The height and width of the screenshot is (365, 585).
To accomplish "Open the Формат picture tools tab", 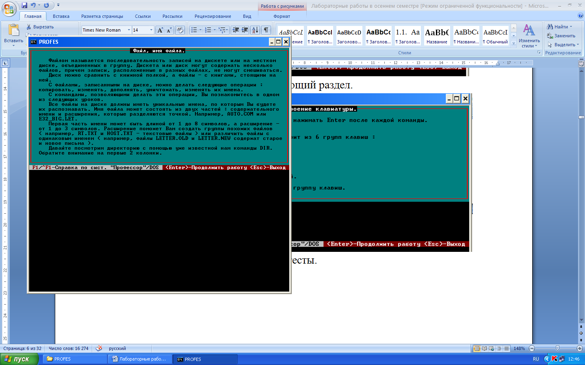I will (x=282, y=16).
